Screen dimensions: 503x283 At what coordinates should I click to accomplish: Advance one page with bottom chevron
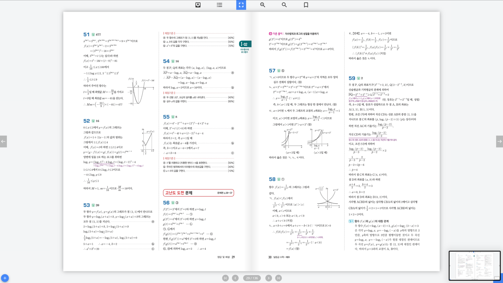(268, 278)
